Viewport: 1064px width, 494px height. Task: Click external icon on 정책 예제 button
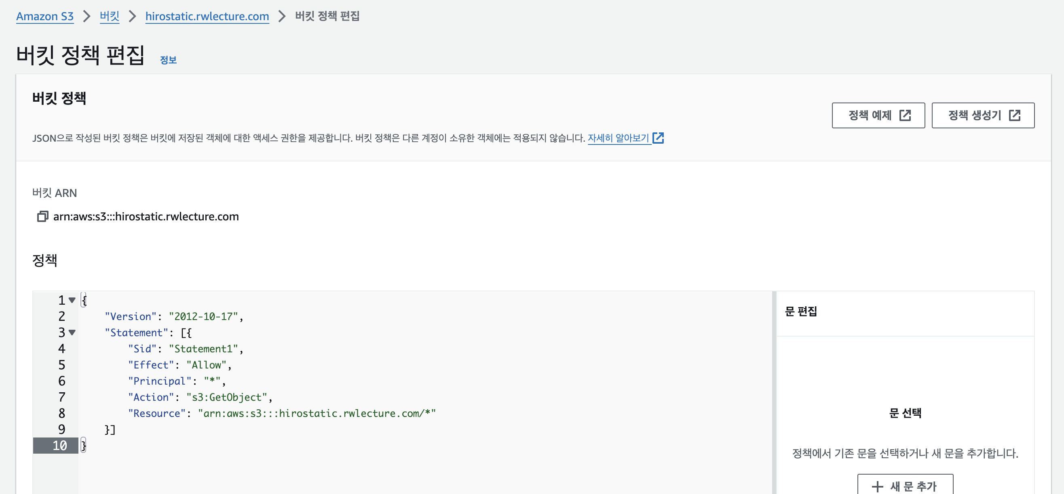point(905,115)
